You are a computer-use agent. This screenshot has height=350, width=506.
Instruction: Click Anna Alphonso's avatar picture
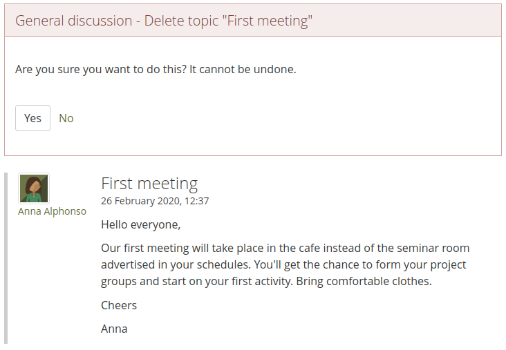pyautogui.click(x=34, y=188)
